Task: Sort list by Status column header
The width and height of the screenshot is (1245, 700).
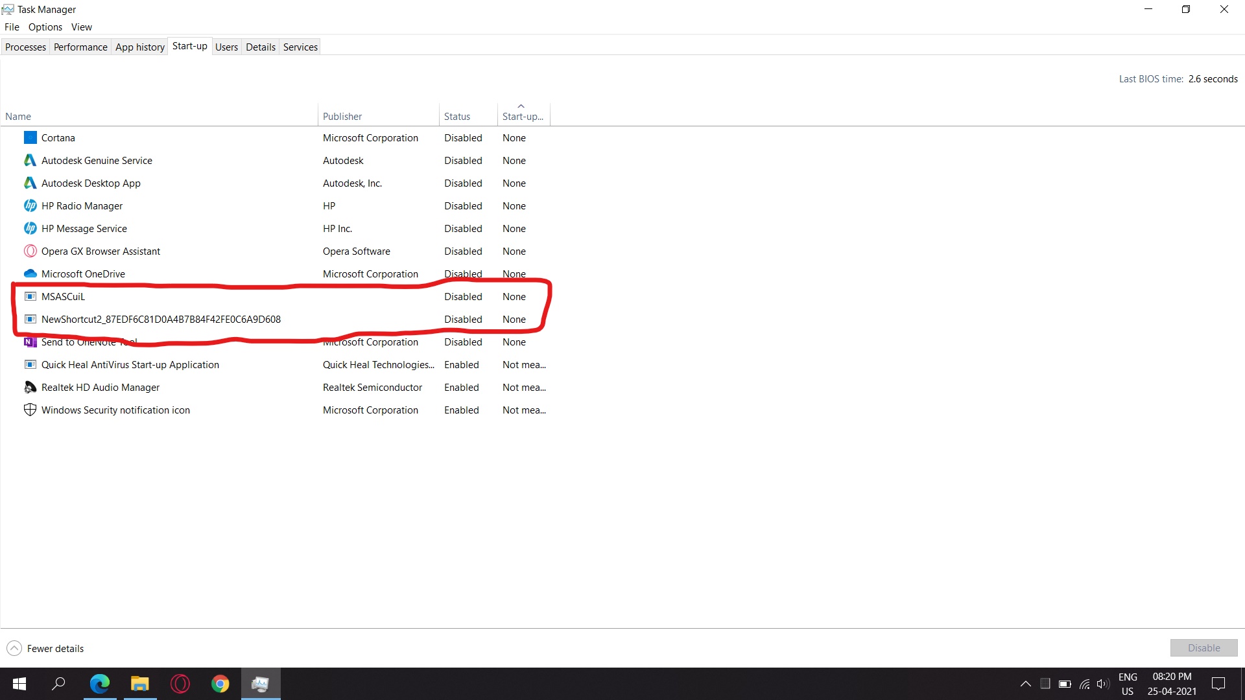Action: (457, 116)
